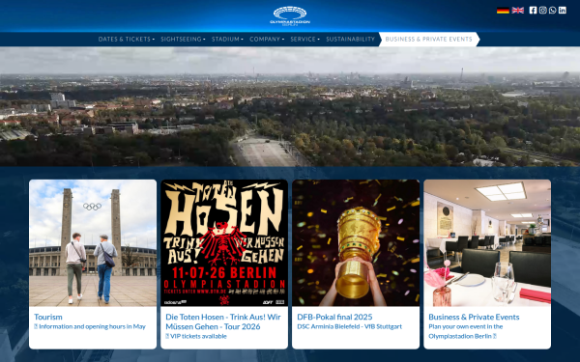Switch language to English UK flag
The width and height of the screenshot is (580, 362).
pyautogui.click(x=517, y=11)
